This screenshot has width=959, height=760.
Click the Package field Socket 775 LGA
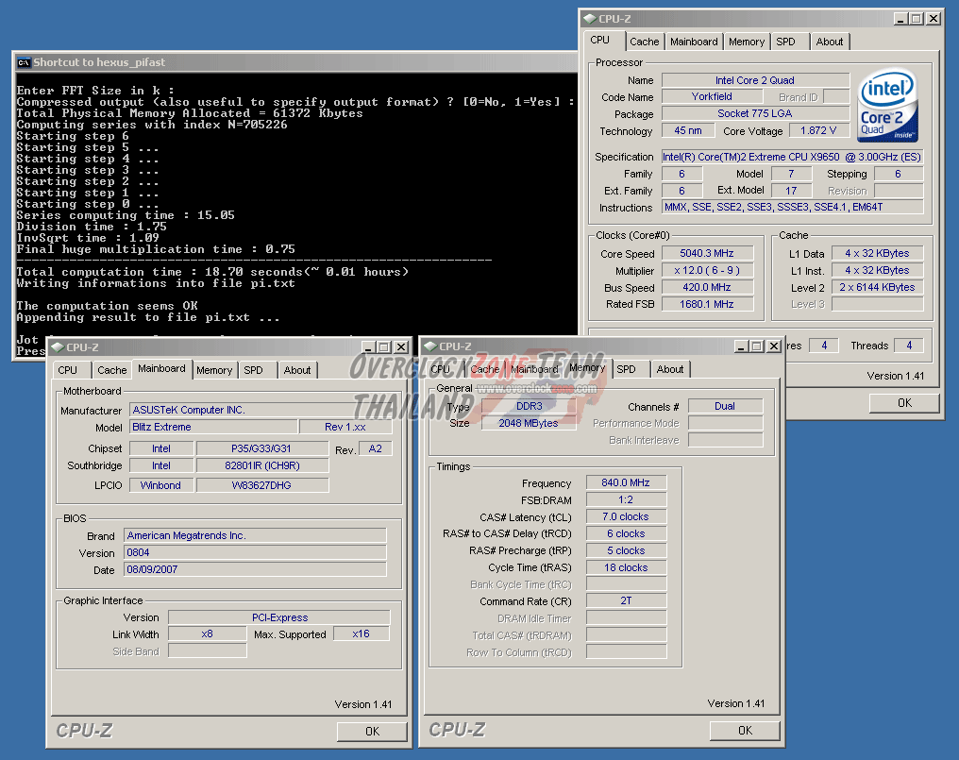pos(755,113)
